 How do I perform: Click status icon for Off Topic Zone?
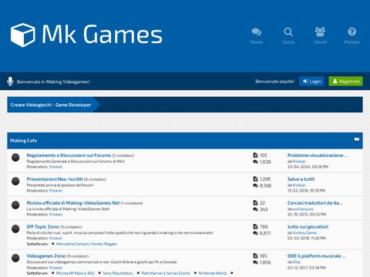tap(15, 229)
